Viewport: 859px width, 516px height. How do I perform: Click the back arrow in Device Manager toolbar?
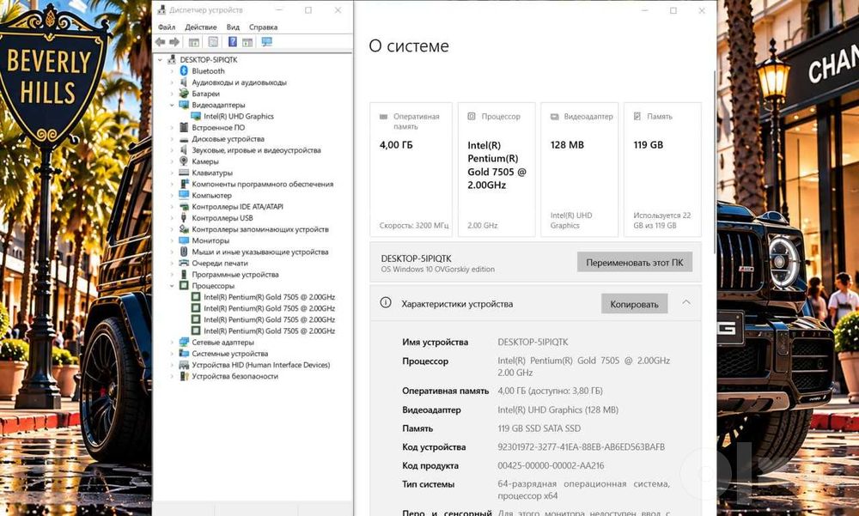click(x=160, y=42)
